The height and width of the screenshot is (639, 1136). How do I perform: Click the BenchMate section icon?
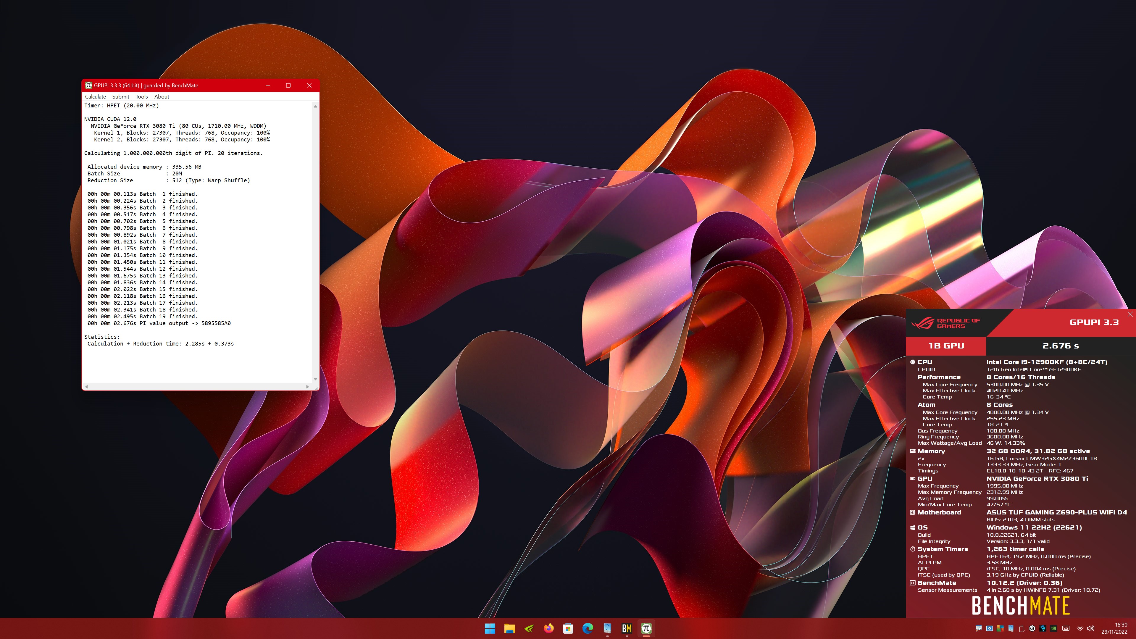[x=912, y=582]
